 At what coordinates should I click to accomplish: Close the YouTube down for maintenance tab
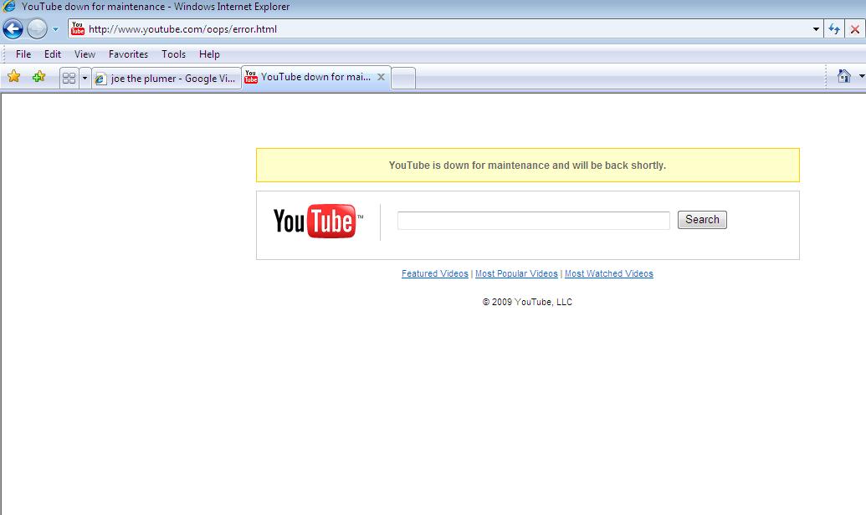pyautogui.click(x=381, y=77)
